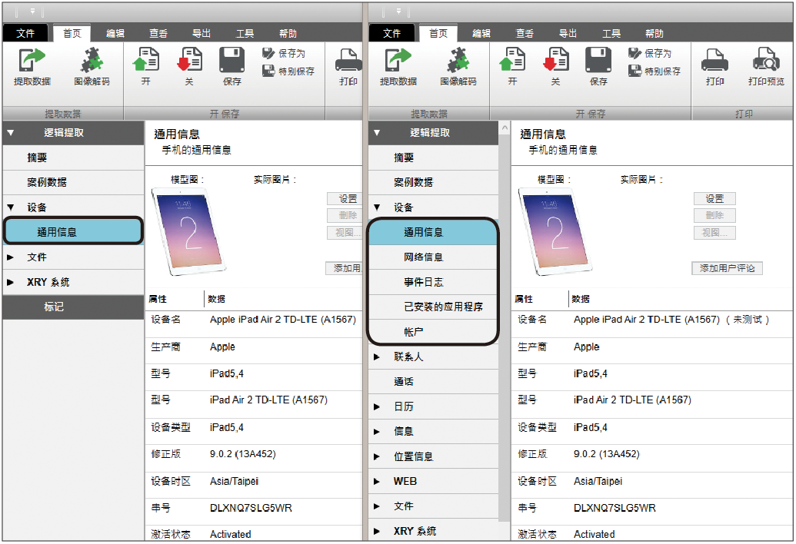
Task: Choose 保存为 in right window ribbon
Action: point(651,53)
